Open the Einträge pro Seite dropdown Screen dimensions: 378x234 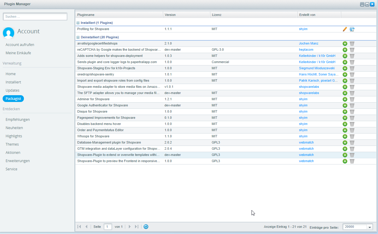370,227
